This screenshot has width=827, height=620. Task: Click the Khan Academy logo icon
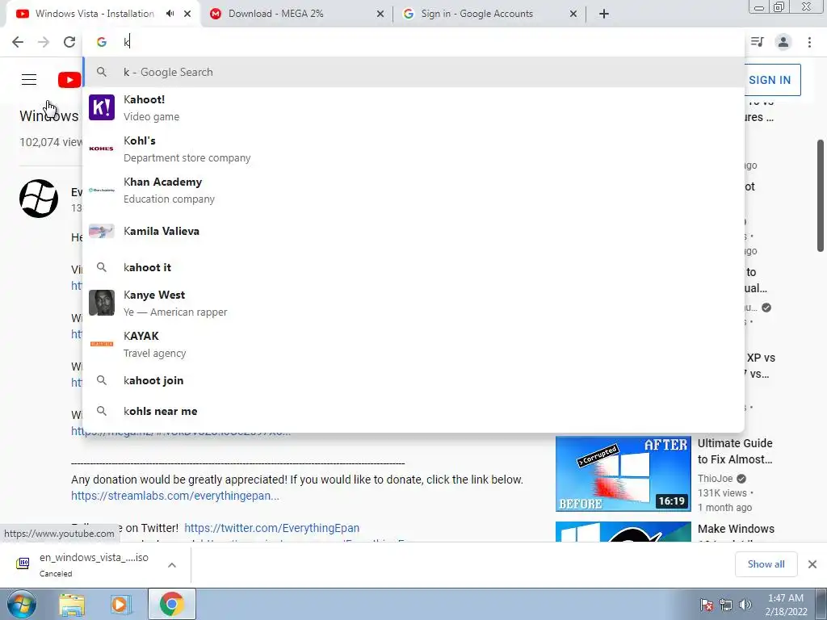click(101, 190)
